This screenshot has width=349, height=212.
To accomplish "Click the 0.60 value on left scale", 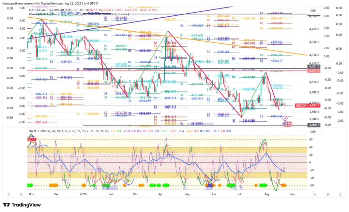I will [x=10, y=8].
